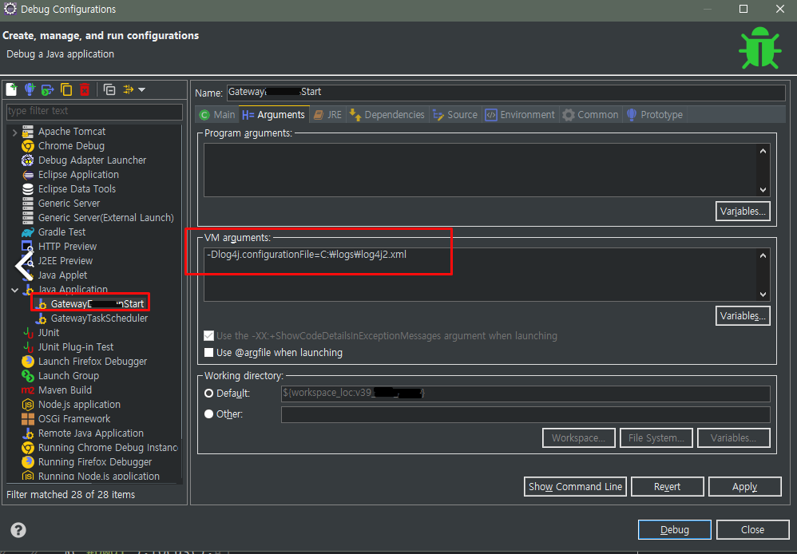This screenshot has width=797, height=554.
Task: Click the Revert button
Action: pos(668,486)
